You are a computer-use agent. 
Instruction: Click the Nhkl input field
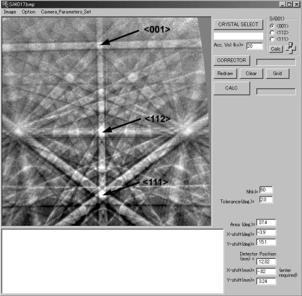[266, 190]
